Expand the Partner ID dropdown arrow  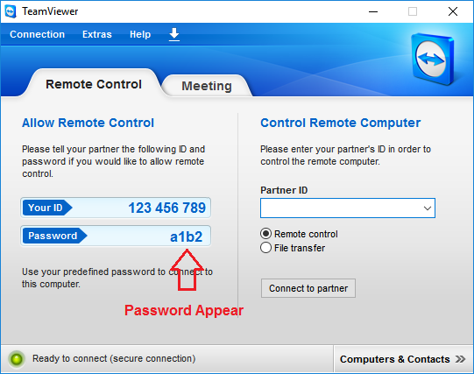click(x=428, y=208)
